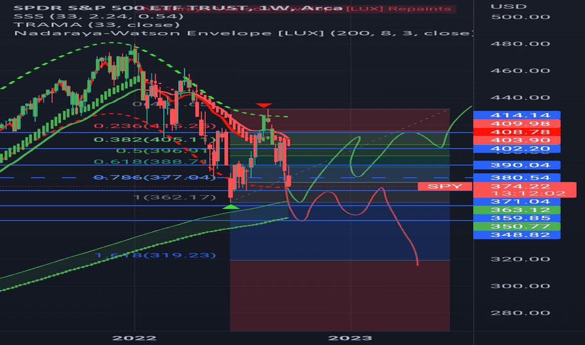Select the Nadaraya-Watson Envelope [LUX] legend

(244, 33)
